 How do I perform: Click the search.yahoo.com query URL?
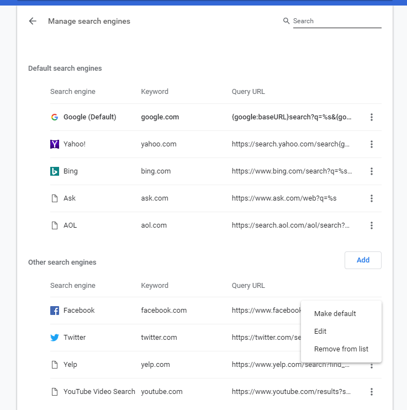(x=290, y=144)
